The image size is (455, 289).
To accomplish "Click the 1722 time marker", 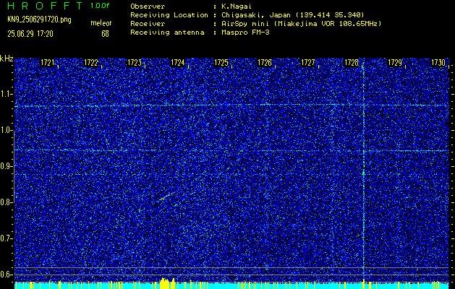I will click(91, 62).
